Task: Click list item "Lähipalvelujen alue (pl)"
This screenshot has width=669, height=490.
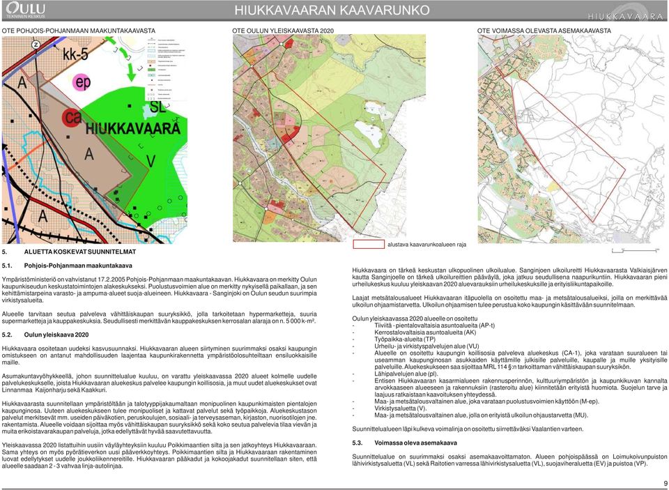Action: click(406, 374)
